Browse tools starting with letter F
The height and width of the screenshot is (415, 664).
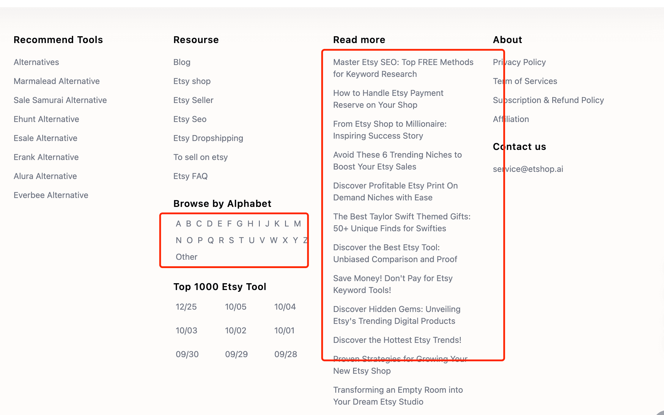pyautogui.click(x=229, y=224)
